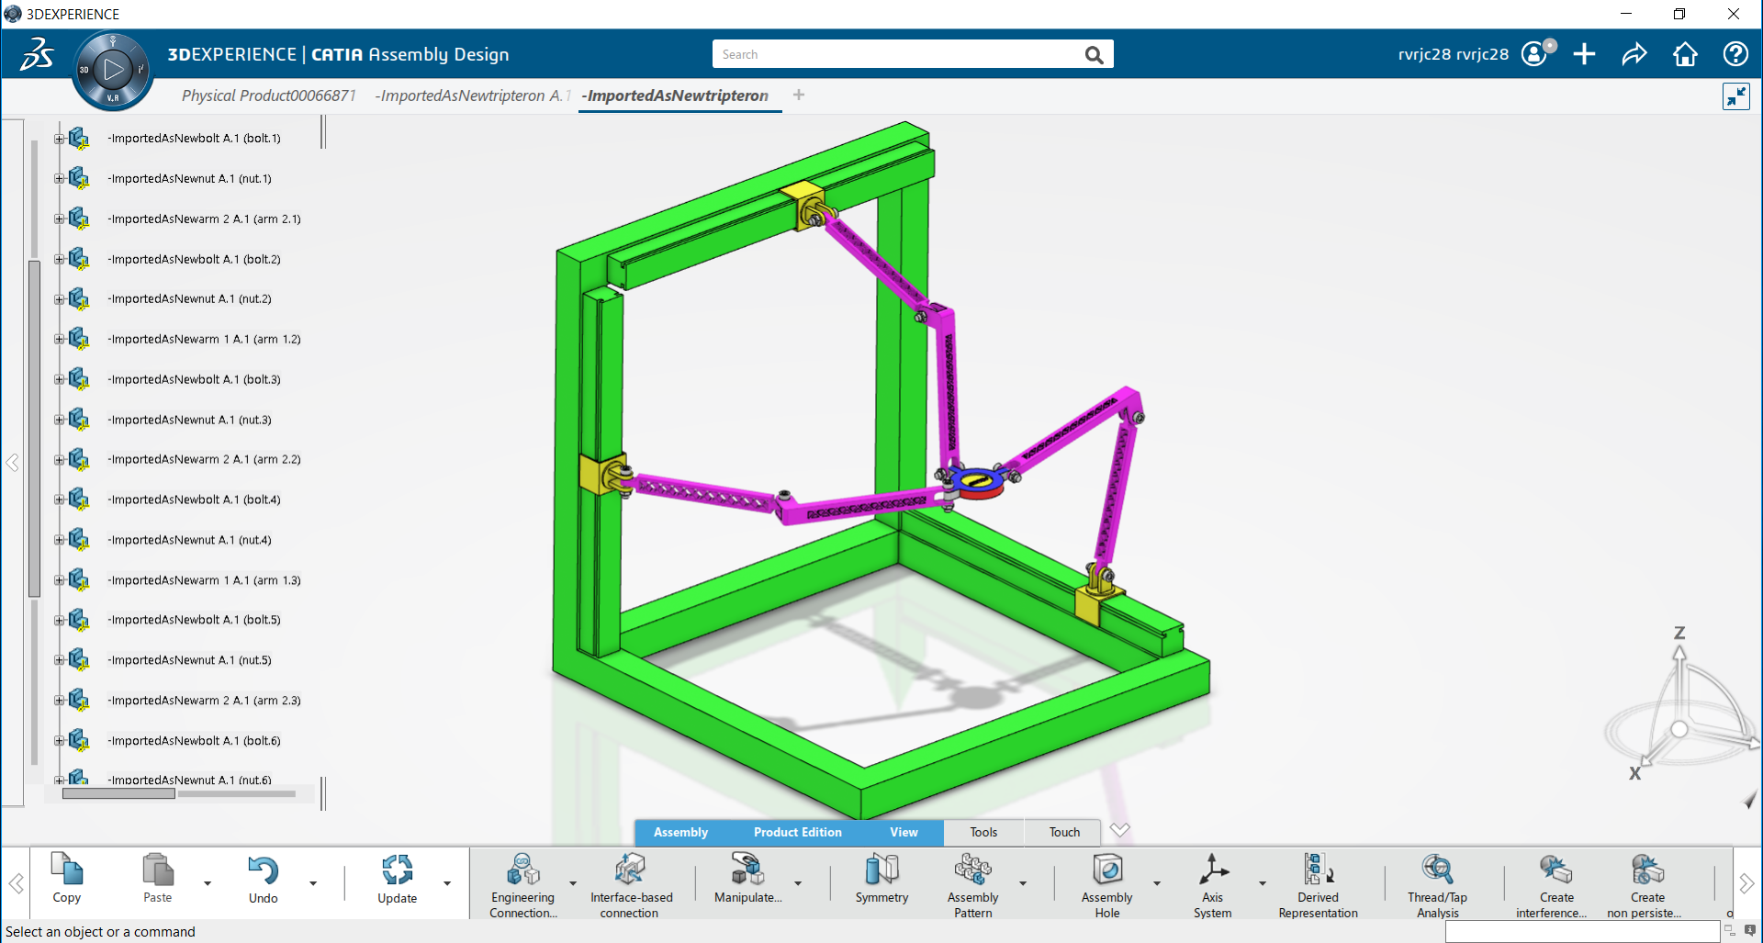Open the Assembly Pattern dropdown arrow
Screen dimensions: 1763x943
[1023, 883]
